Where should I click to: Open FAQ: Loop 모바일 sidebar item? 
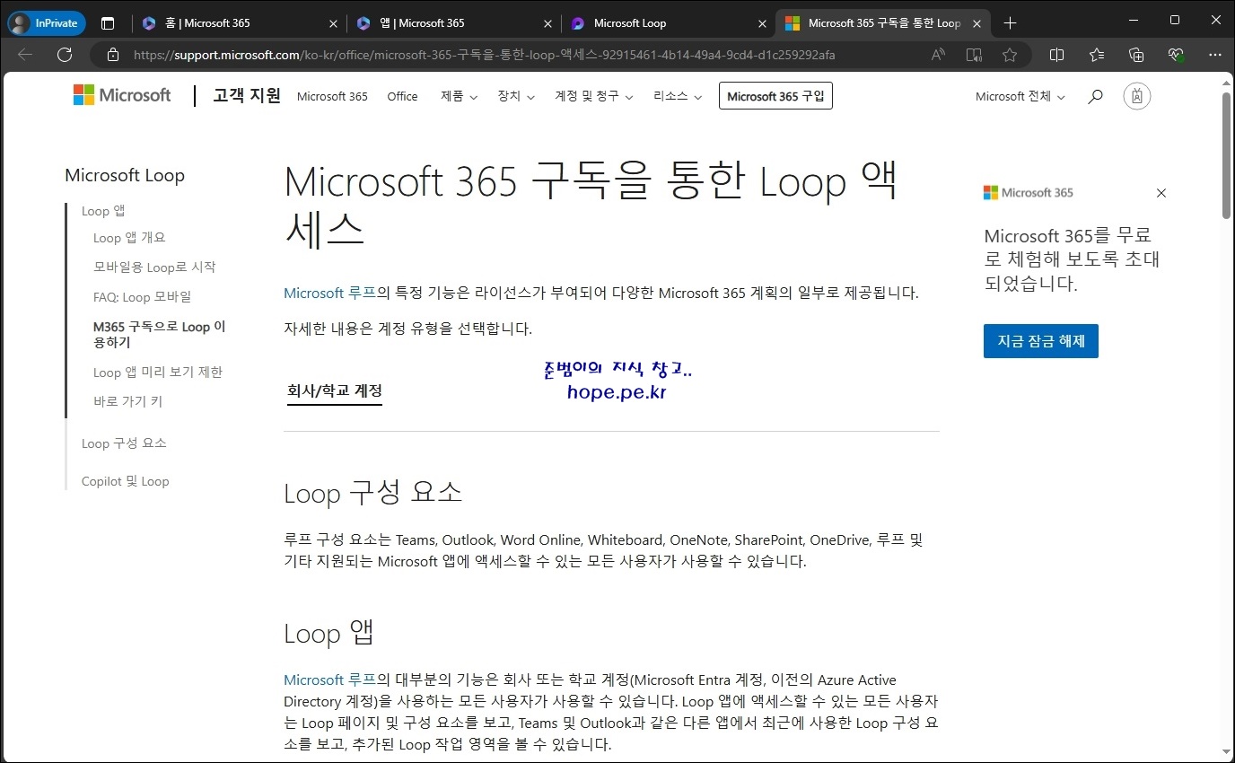coord(142,297)
